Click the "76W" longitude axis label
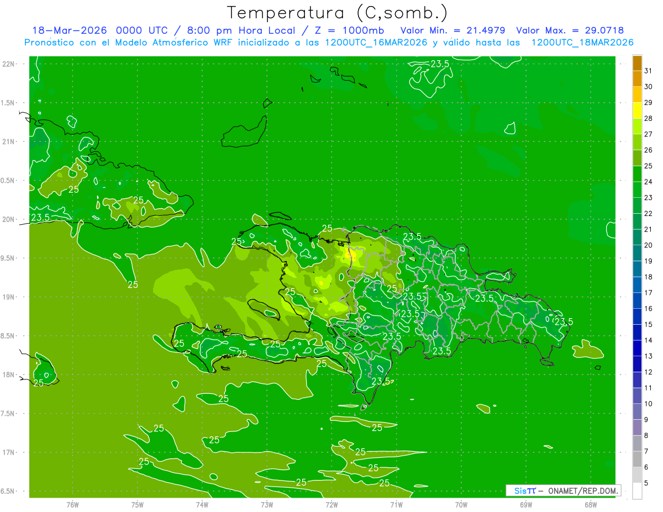 [x=72, y=504]
